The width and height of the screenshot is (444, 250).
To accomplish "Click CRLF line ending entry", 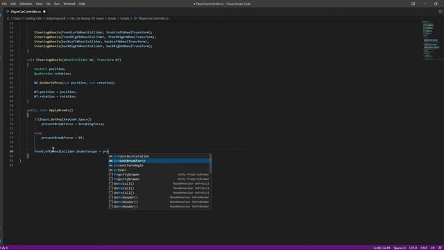I will 424,248.
